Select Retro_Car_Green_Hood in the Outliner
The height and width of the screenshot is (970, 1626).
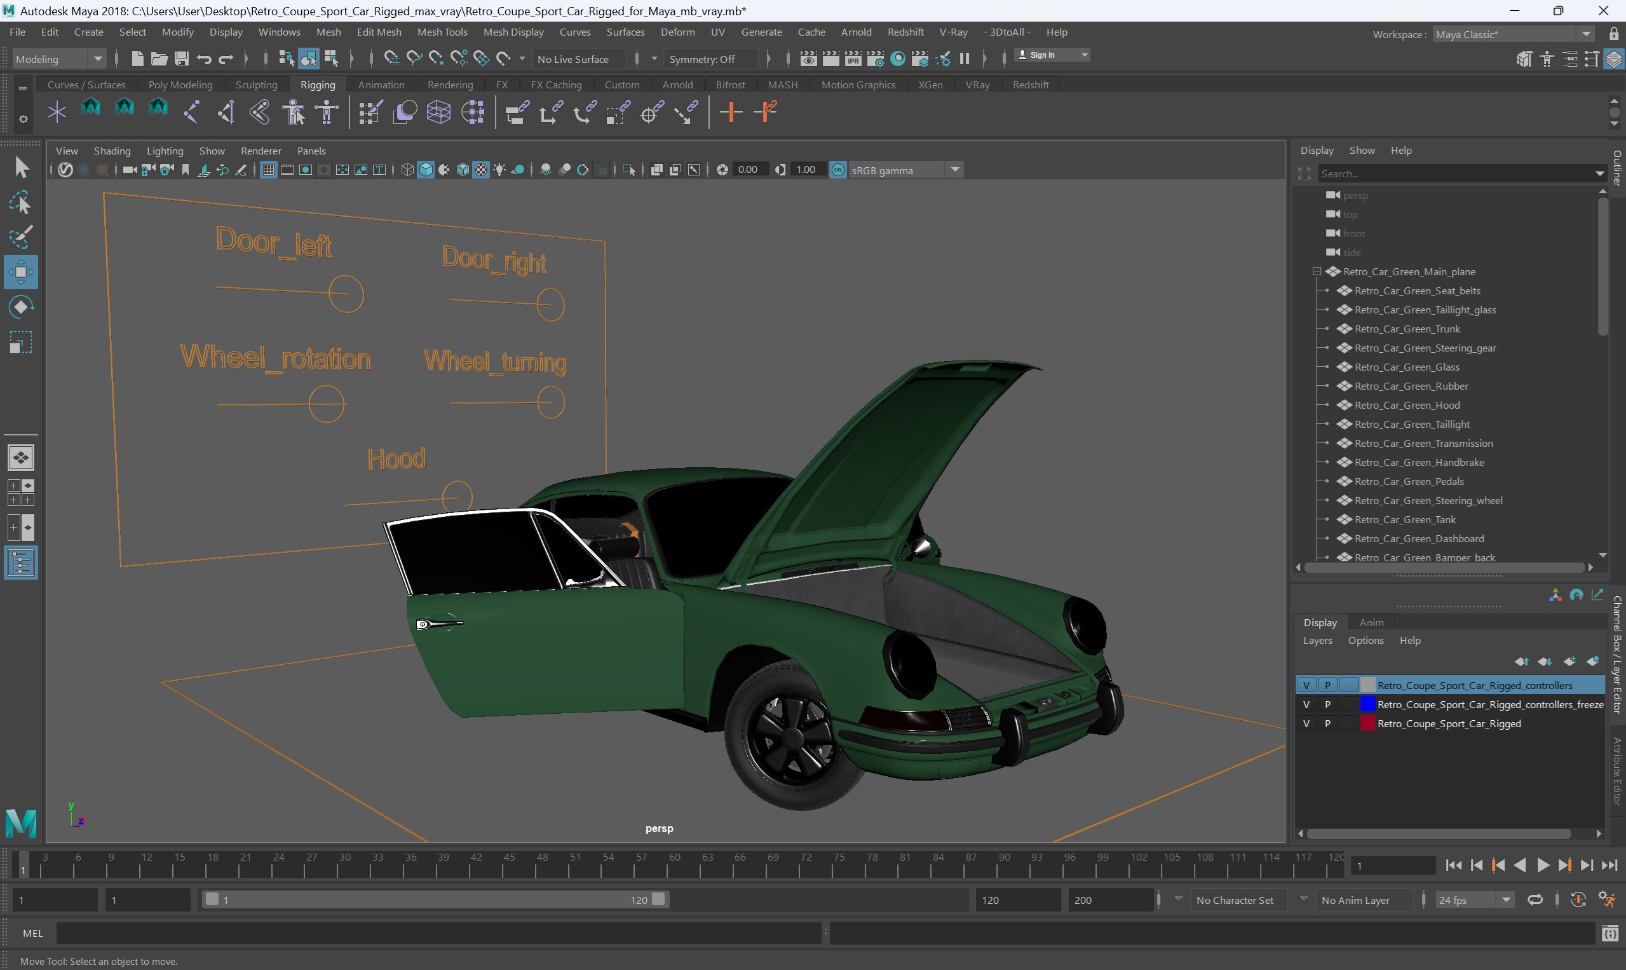click(x=1407, y=406)
